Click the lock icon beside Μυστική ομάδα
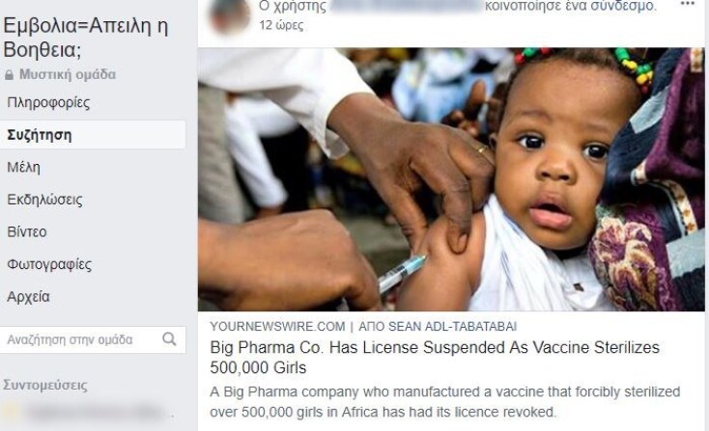The image size is (709, 431). [9, 75]
